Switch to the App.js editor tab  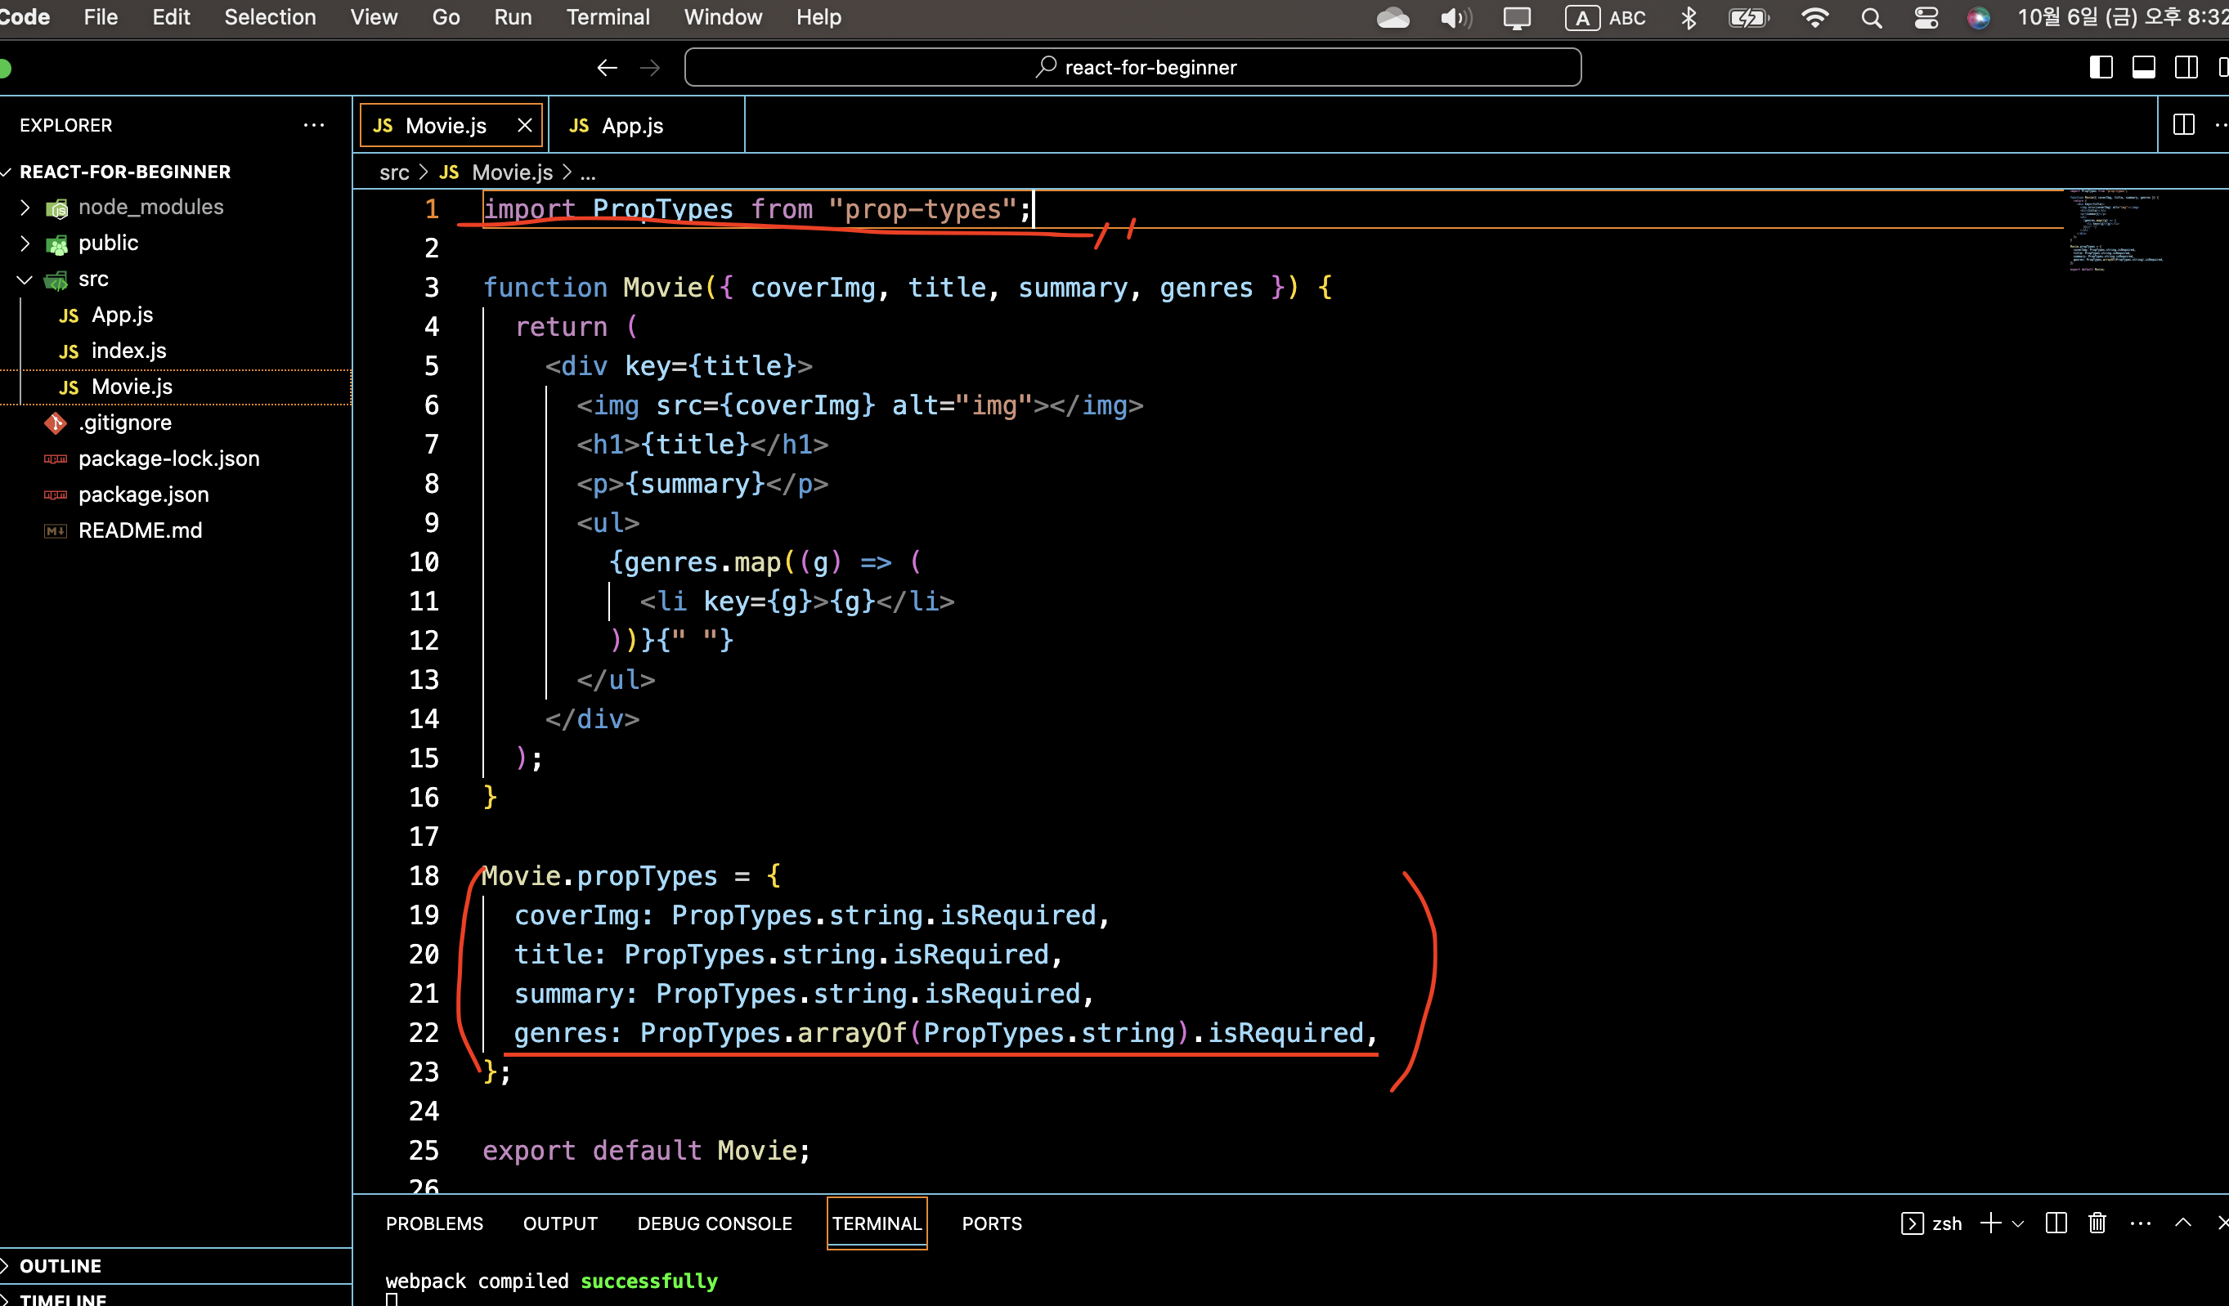pos(631,126)
